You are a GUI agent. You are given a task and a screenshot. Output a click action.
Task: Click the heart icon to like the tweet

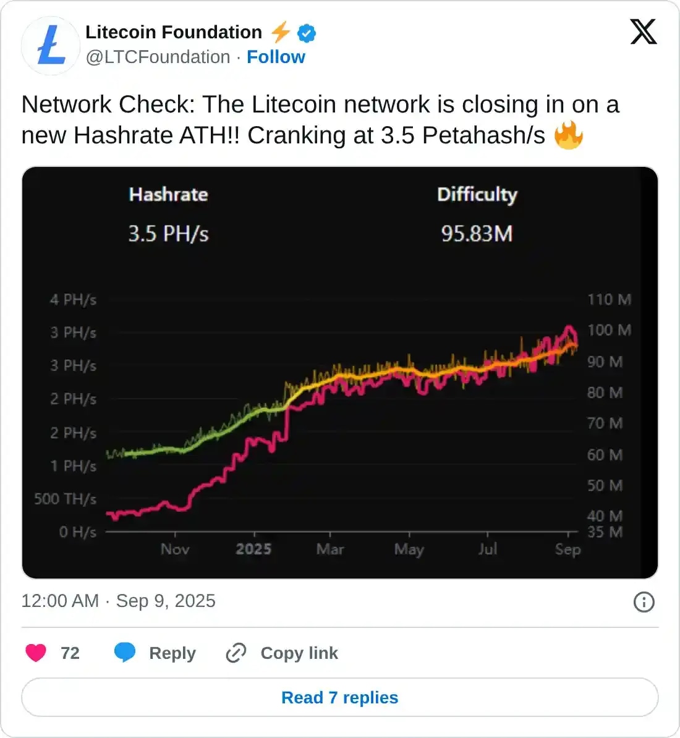36,653
